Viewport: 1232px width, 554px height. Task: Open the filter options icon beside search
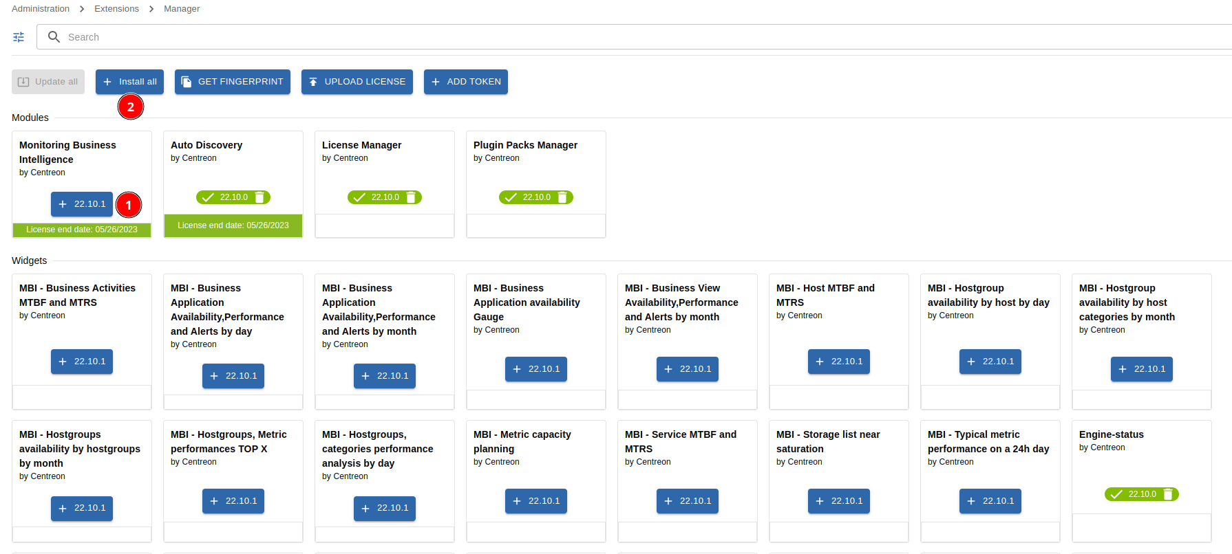click(19, 37)
